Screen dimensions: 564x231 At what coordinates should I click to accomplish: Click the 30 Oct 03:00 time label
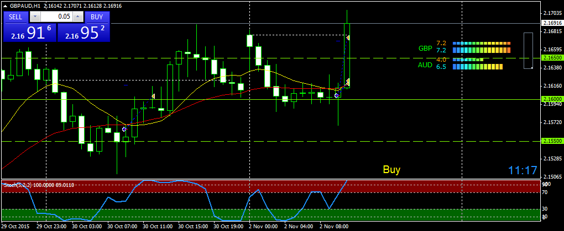87,227
